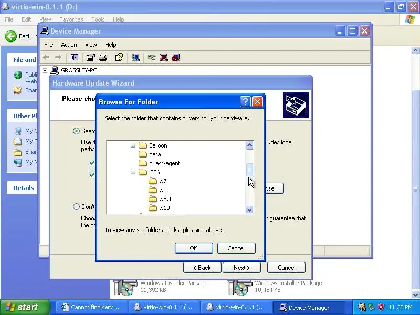Click Cancel in Browse For Folder dialog
The height and width of the screenshot is (315, 420).
[236, 248]
